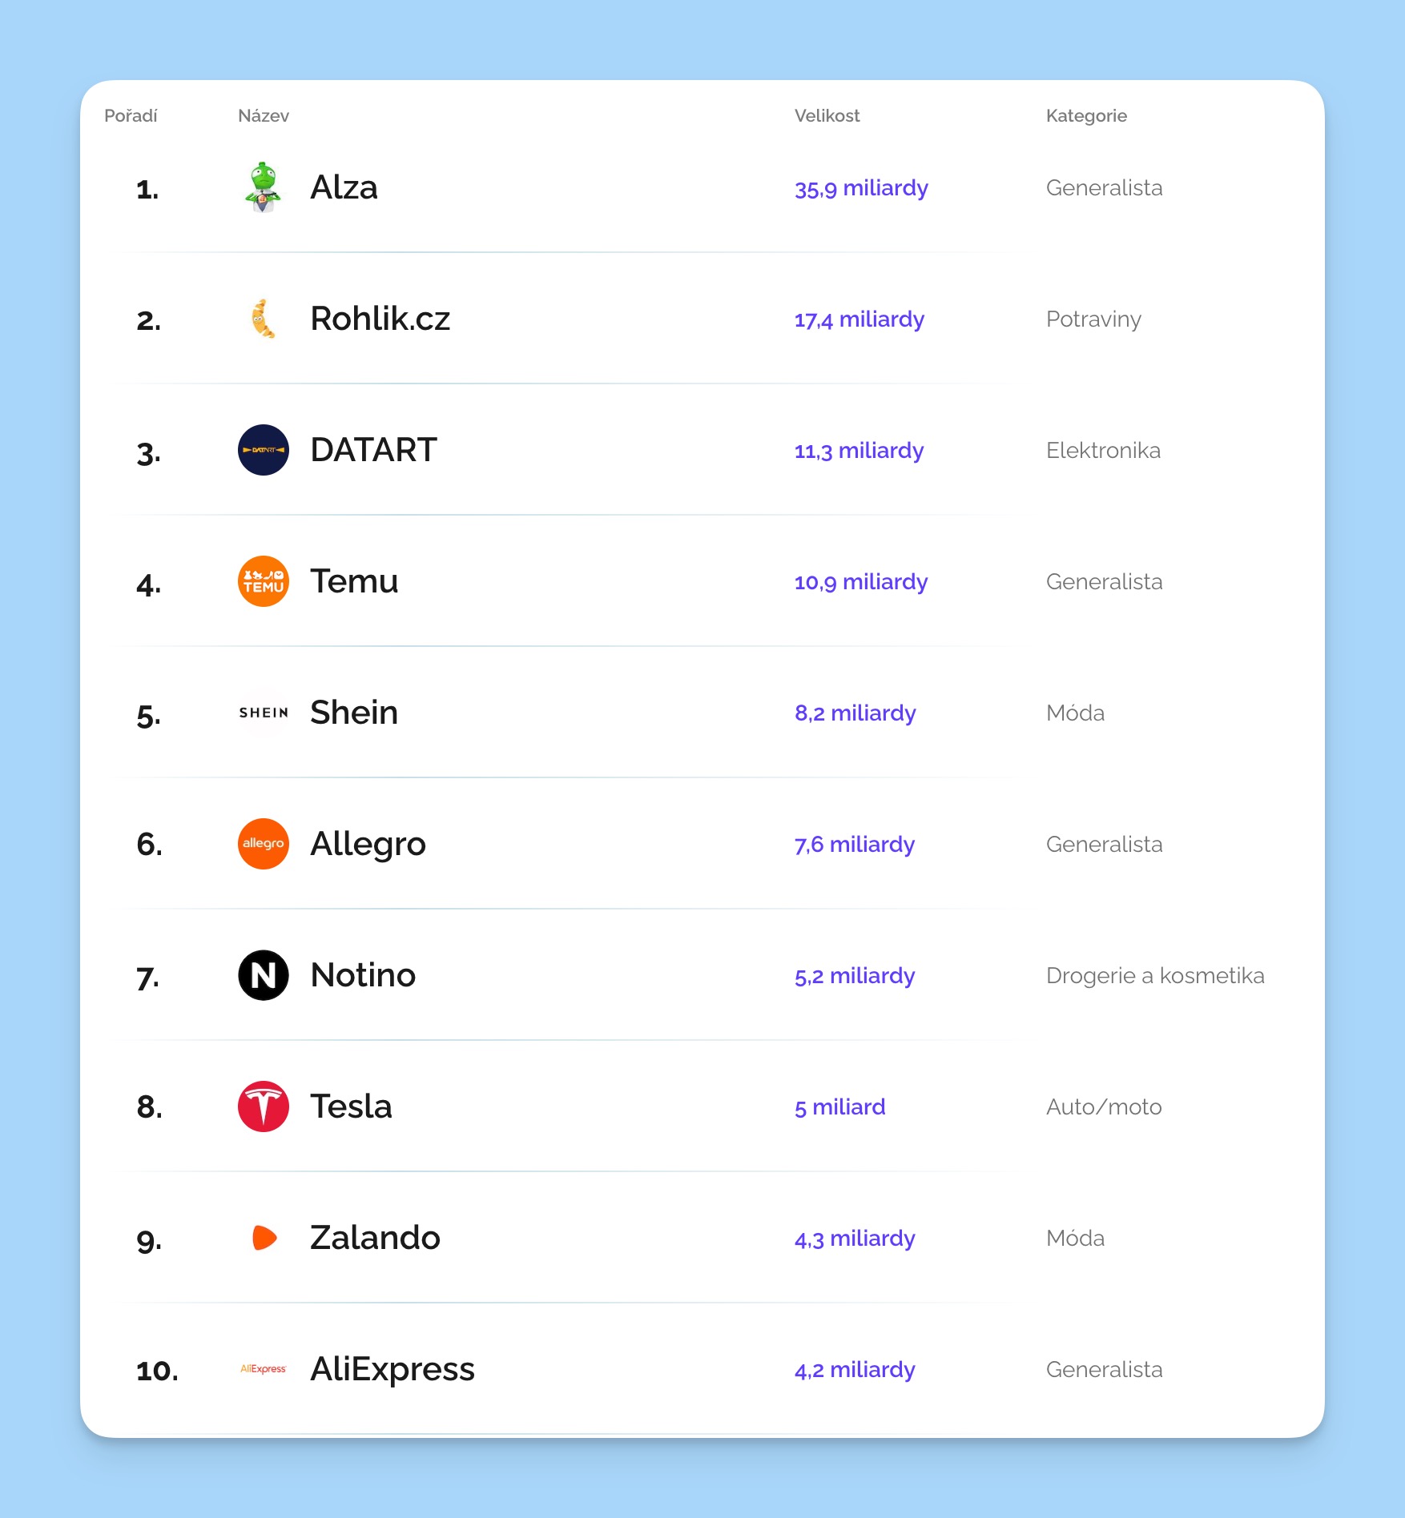
Task: Click the red Tesla logo
Action: coord(263,1106)
